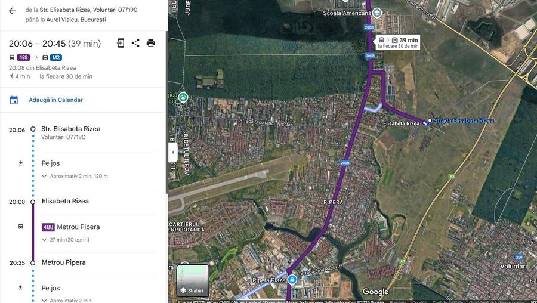537x303 pixels.
Task: Click the Pipera Plaza shopping marker
Action: point(292,280)
